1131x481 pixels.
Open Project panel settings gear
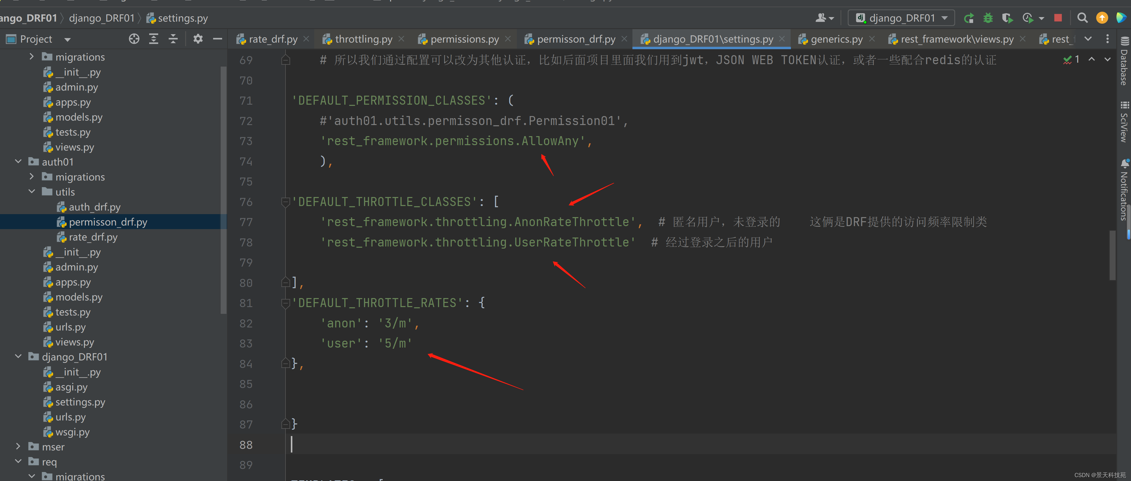click(x=198, y=39)
